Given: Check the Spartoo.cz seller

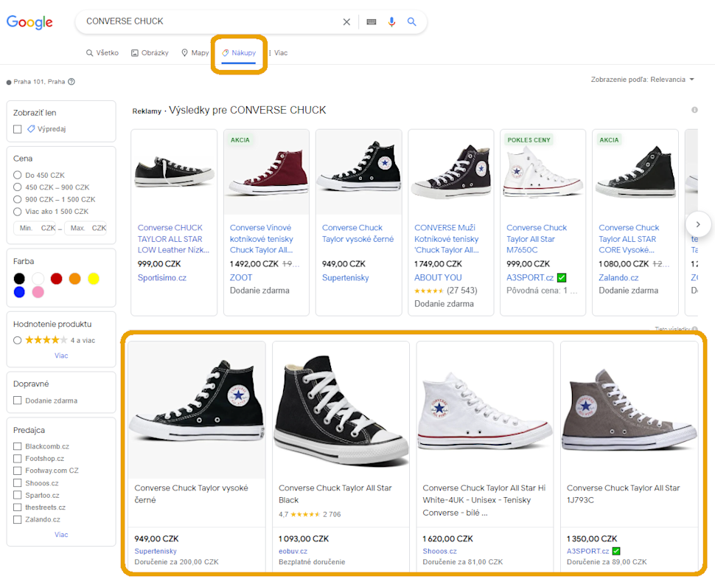Looking at the screenshot, I should tap(18, 495).
